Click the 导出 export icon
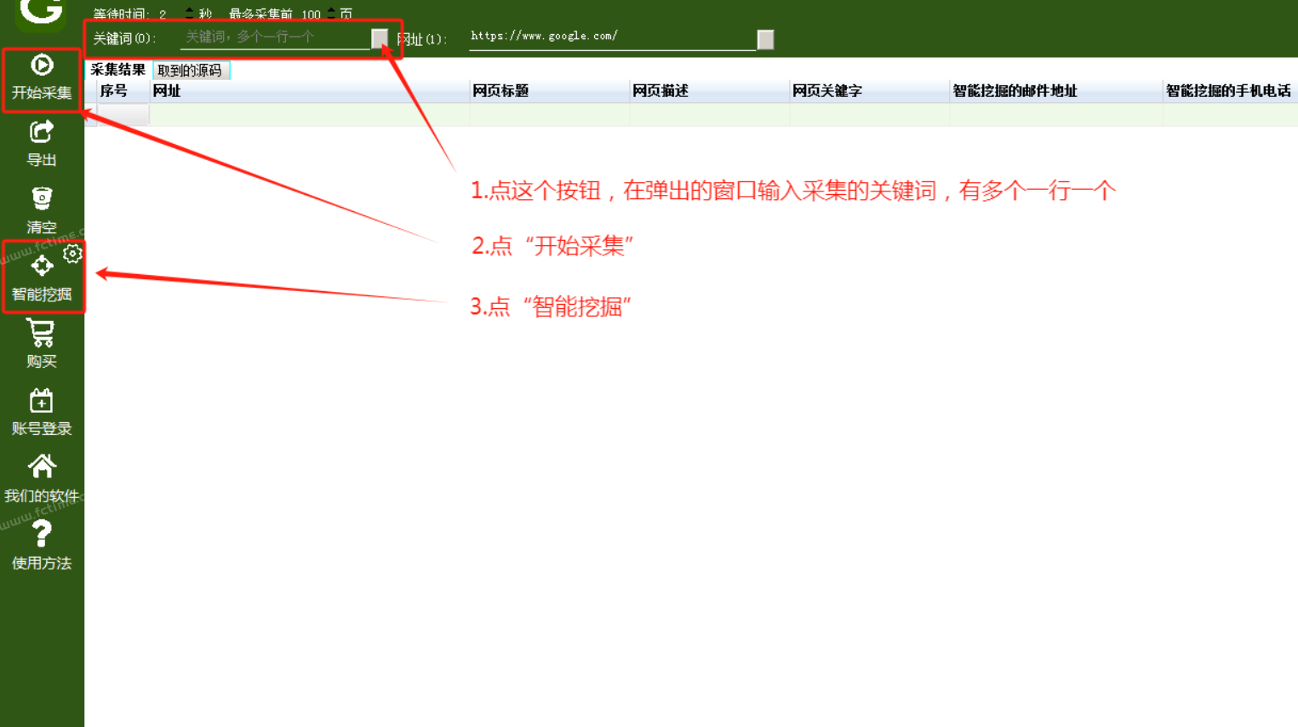The height and width of the screenshot is (727, 1298). coord(42,132)
